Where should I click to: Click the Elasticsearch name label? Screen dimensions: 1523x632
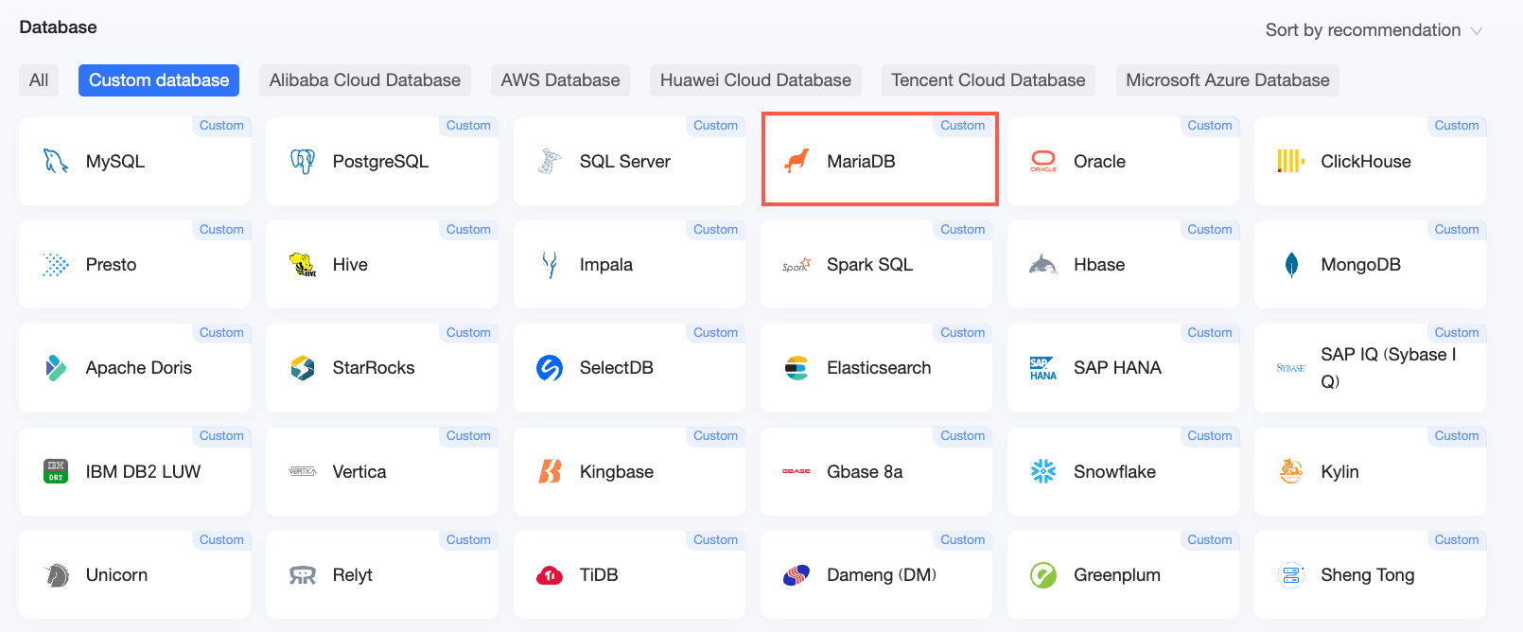tap(879, 368)
